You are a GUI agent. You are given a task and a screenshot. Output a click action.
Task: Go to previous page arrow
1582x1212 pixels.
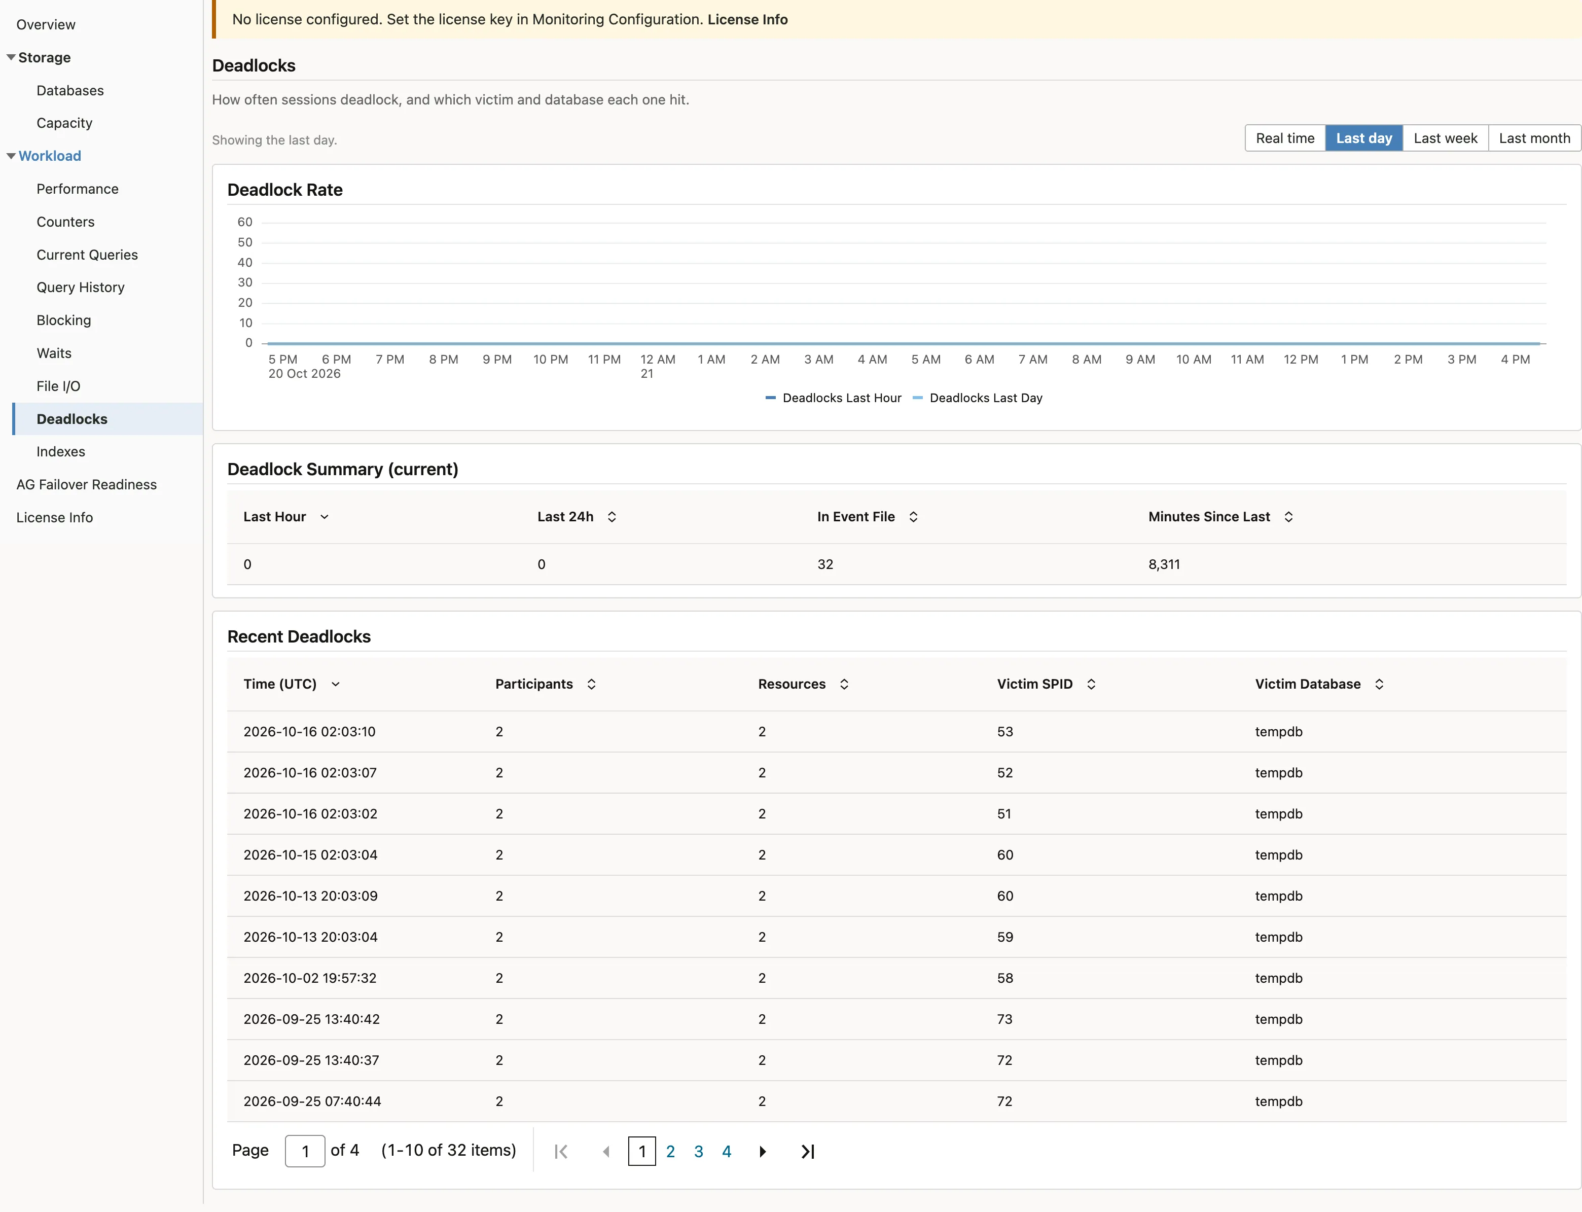(606, 1151)
